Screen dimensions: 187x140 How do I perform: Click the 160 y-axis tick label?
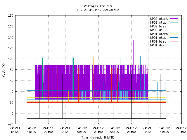(x=11, y=26)
